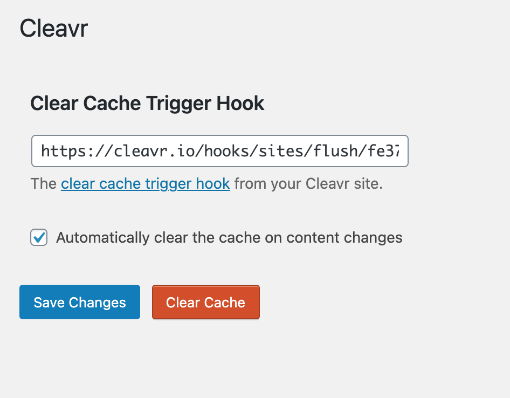Place cursor in the Clear Cache Trigger Hook input

(x=220, y=151)
